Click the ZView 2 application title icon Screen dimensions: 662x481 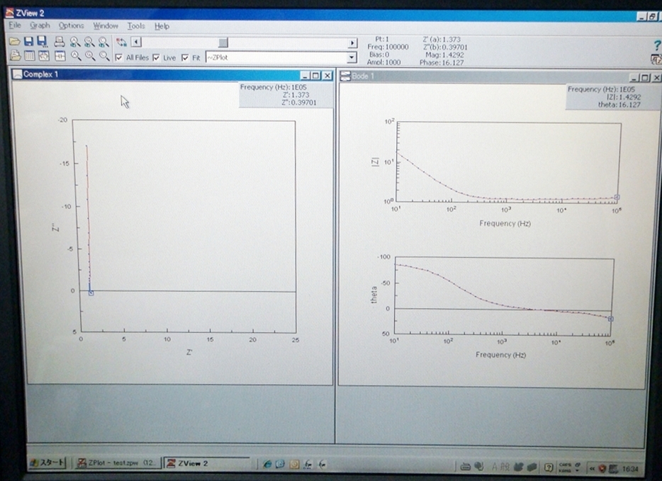9,13
